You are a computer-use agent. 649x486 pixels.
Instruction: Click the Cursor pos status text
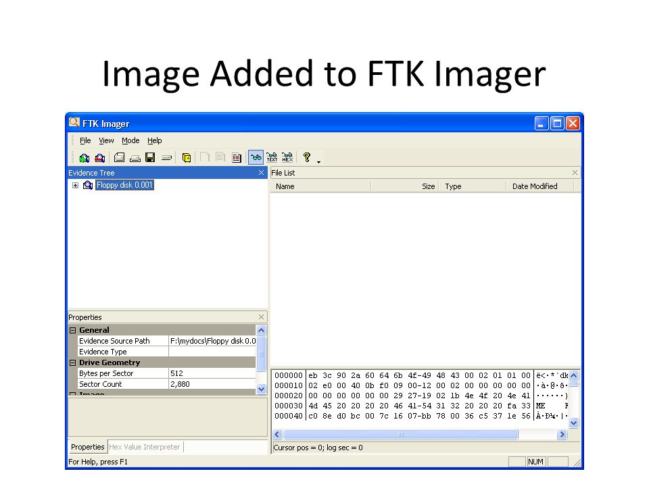coord(318,448)
